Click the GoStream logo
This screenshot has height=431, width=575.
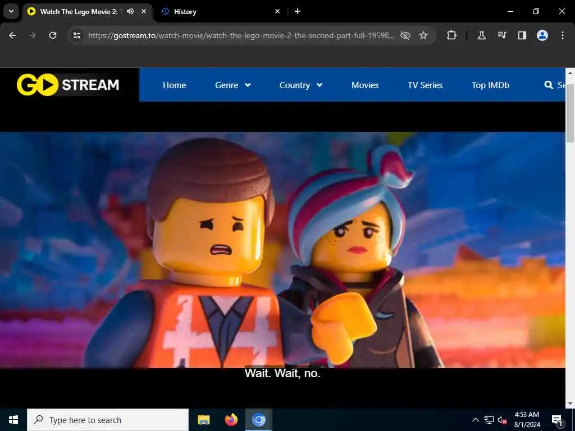68,85
